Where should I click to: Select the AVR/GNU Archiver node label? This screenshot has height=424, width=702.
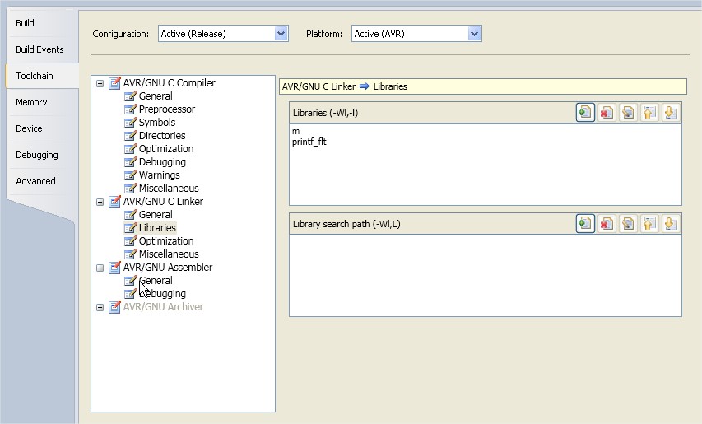coord(163,307)
